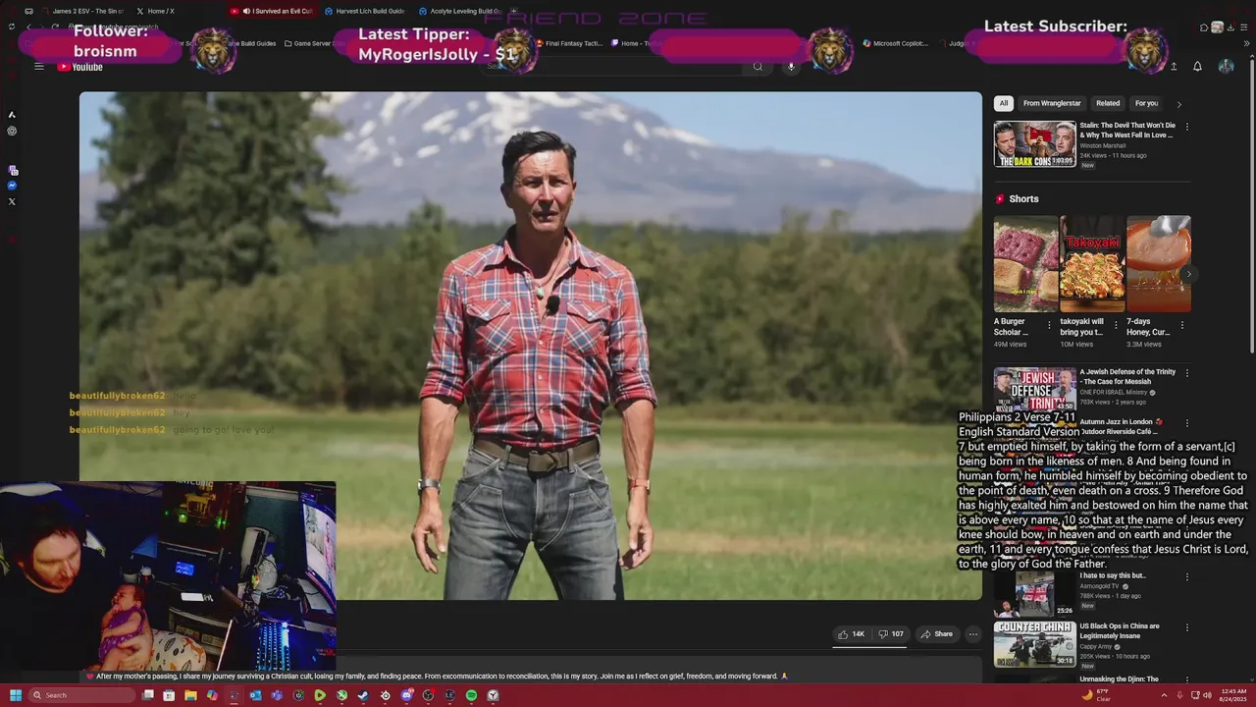The image size is (1256, 707).
Task: Share the video using Share button
Action: pos(936,634)
